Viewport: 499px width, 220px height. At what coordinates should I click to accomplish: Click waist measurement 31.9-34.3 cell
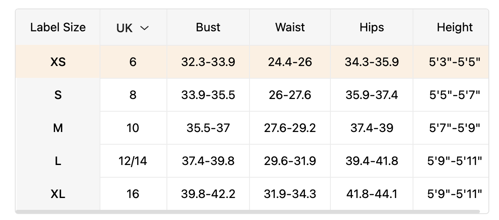click(x=290, y=194)
